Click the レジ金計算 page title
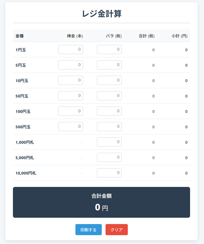The width and height of the screenshot is (204, 244). pos(102,14)
